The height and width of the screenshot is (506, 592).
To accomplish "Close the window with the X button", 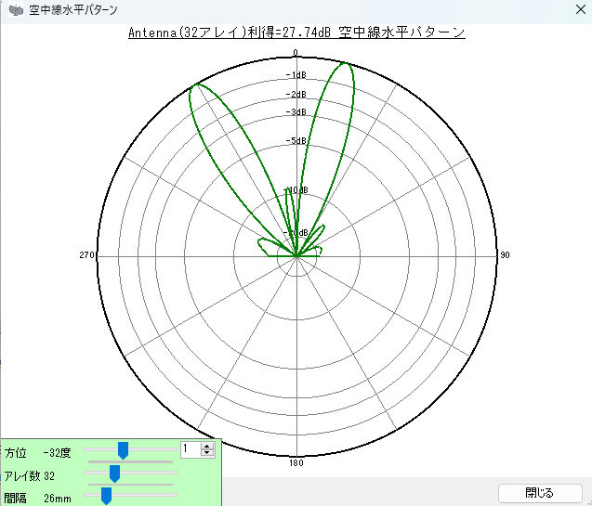I will 580,10.
